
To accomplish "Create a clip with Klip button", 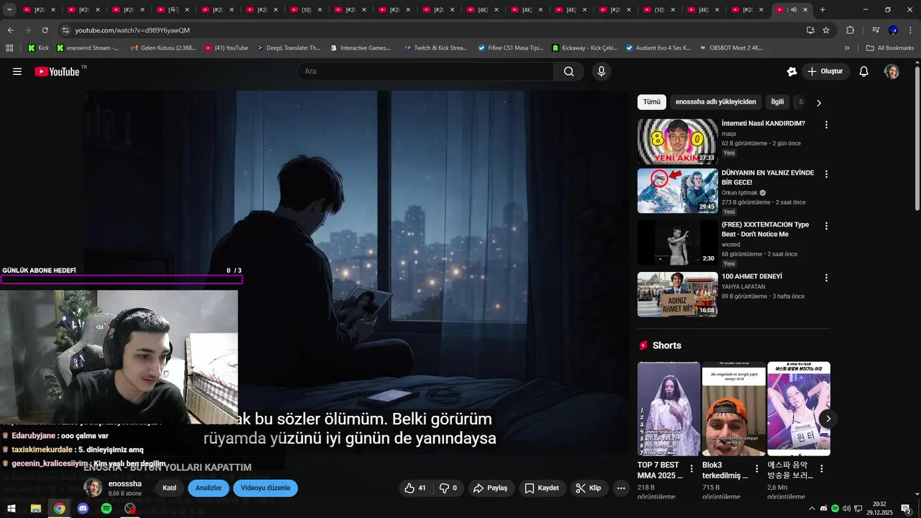I will pyautogui.click(x=588, y=488).
